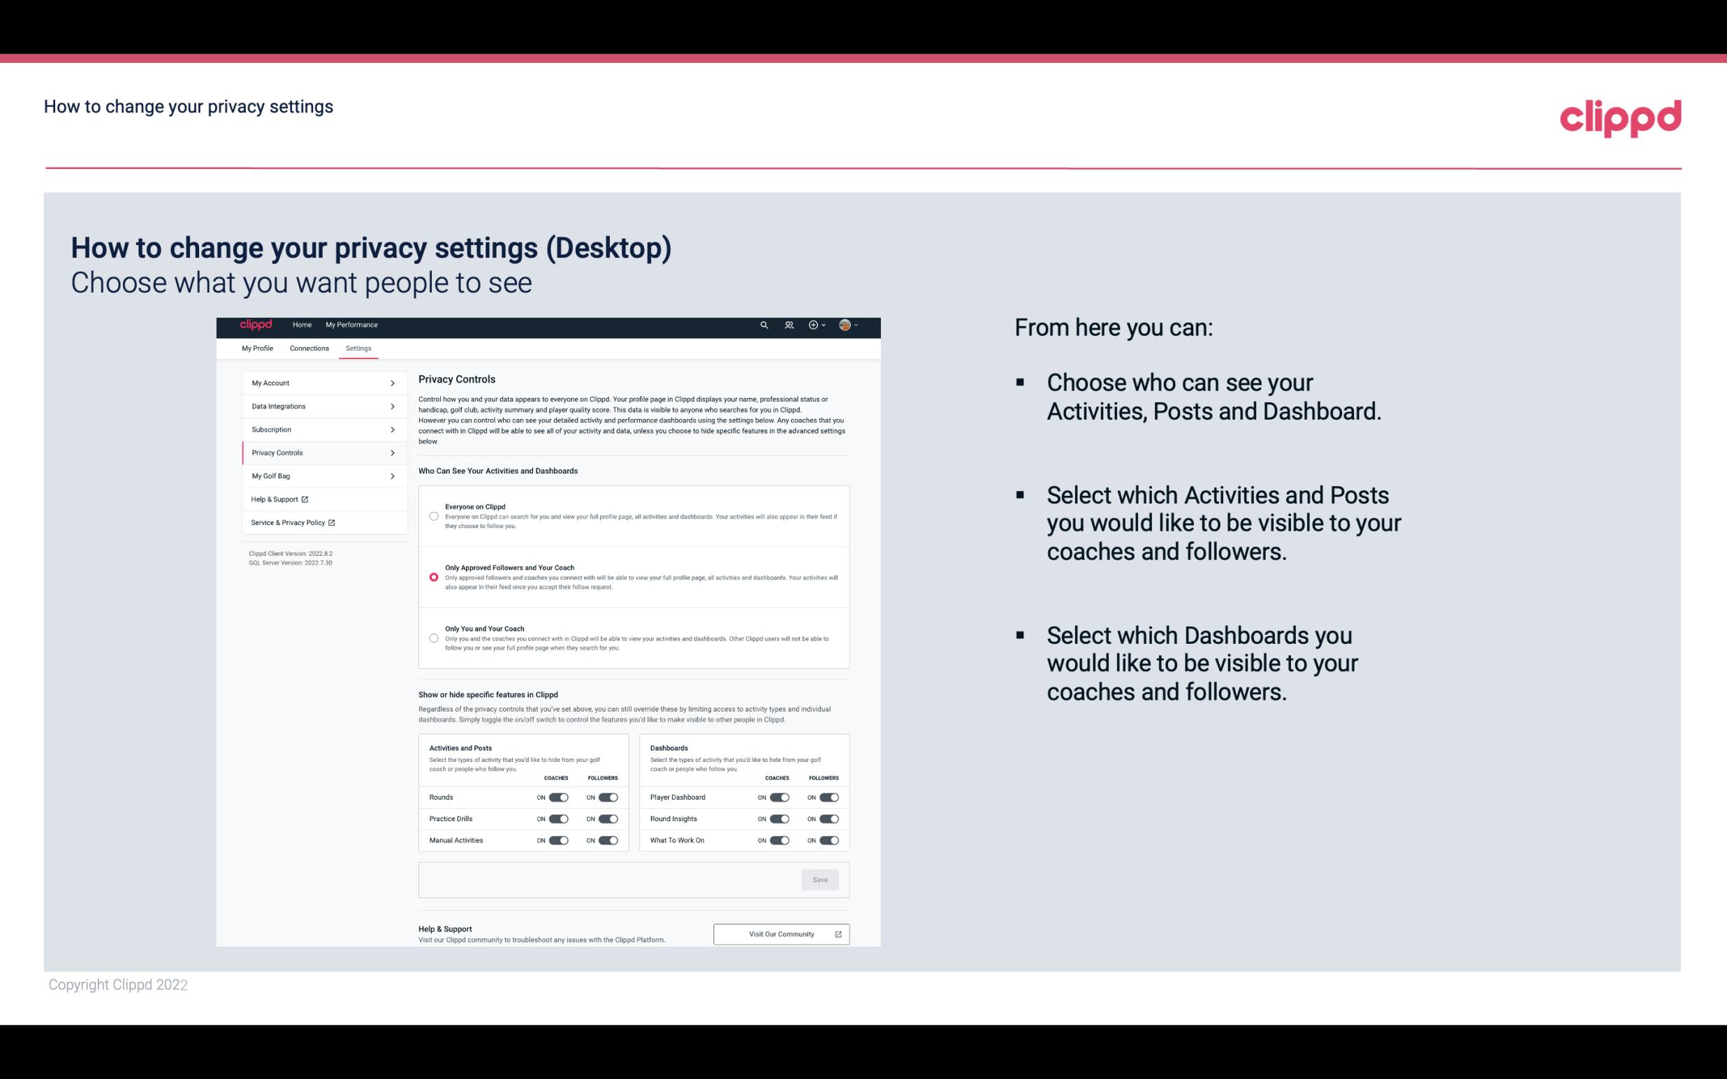The width and height of the screenshot is (1727, 1079).
Task: Click the My Performance navigation icon
Action: (352, 325)
